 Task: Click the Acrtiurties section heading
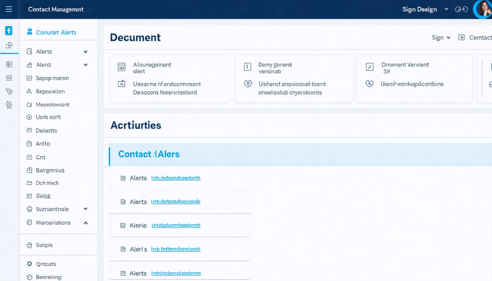[x=136, y=125]
